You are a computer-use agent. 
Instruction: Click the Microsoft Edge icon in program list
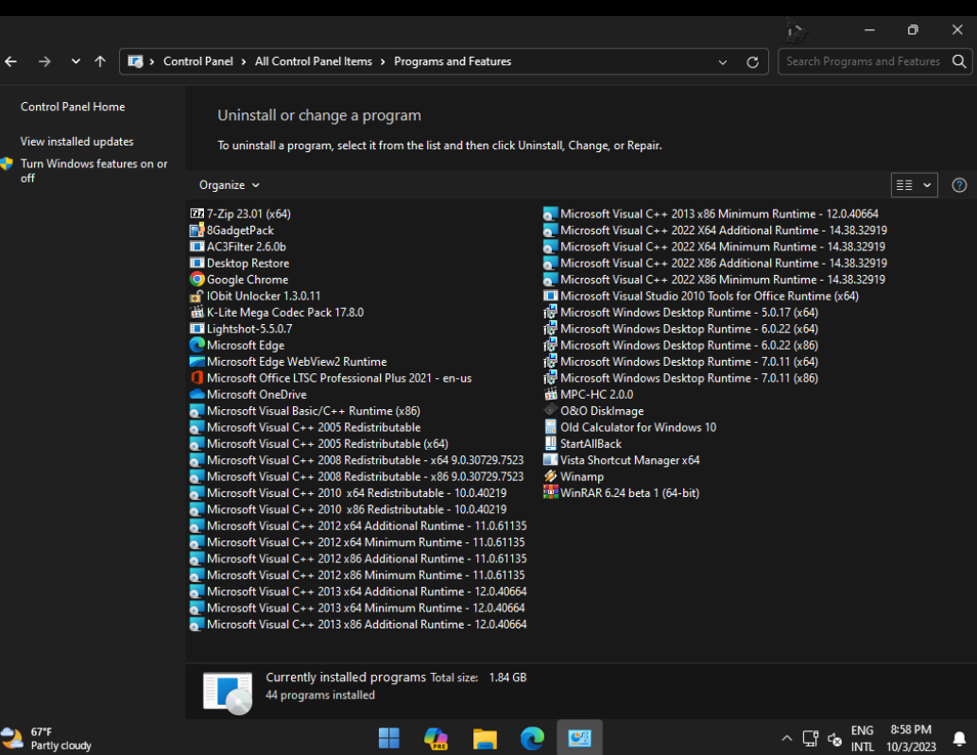tap(197, 345)
